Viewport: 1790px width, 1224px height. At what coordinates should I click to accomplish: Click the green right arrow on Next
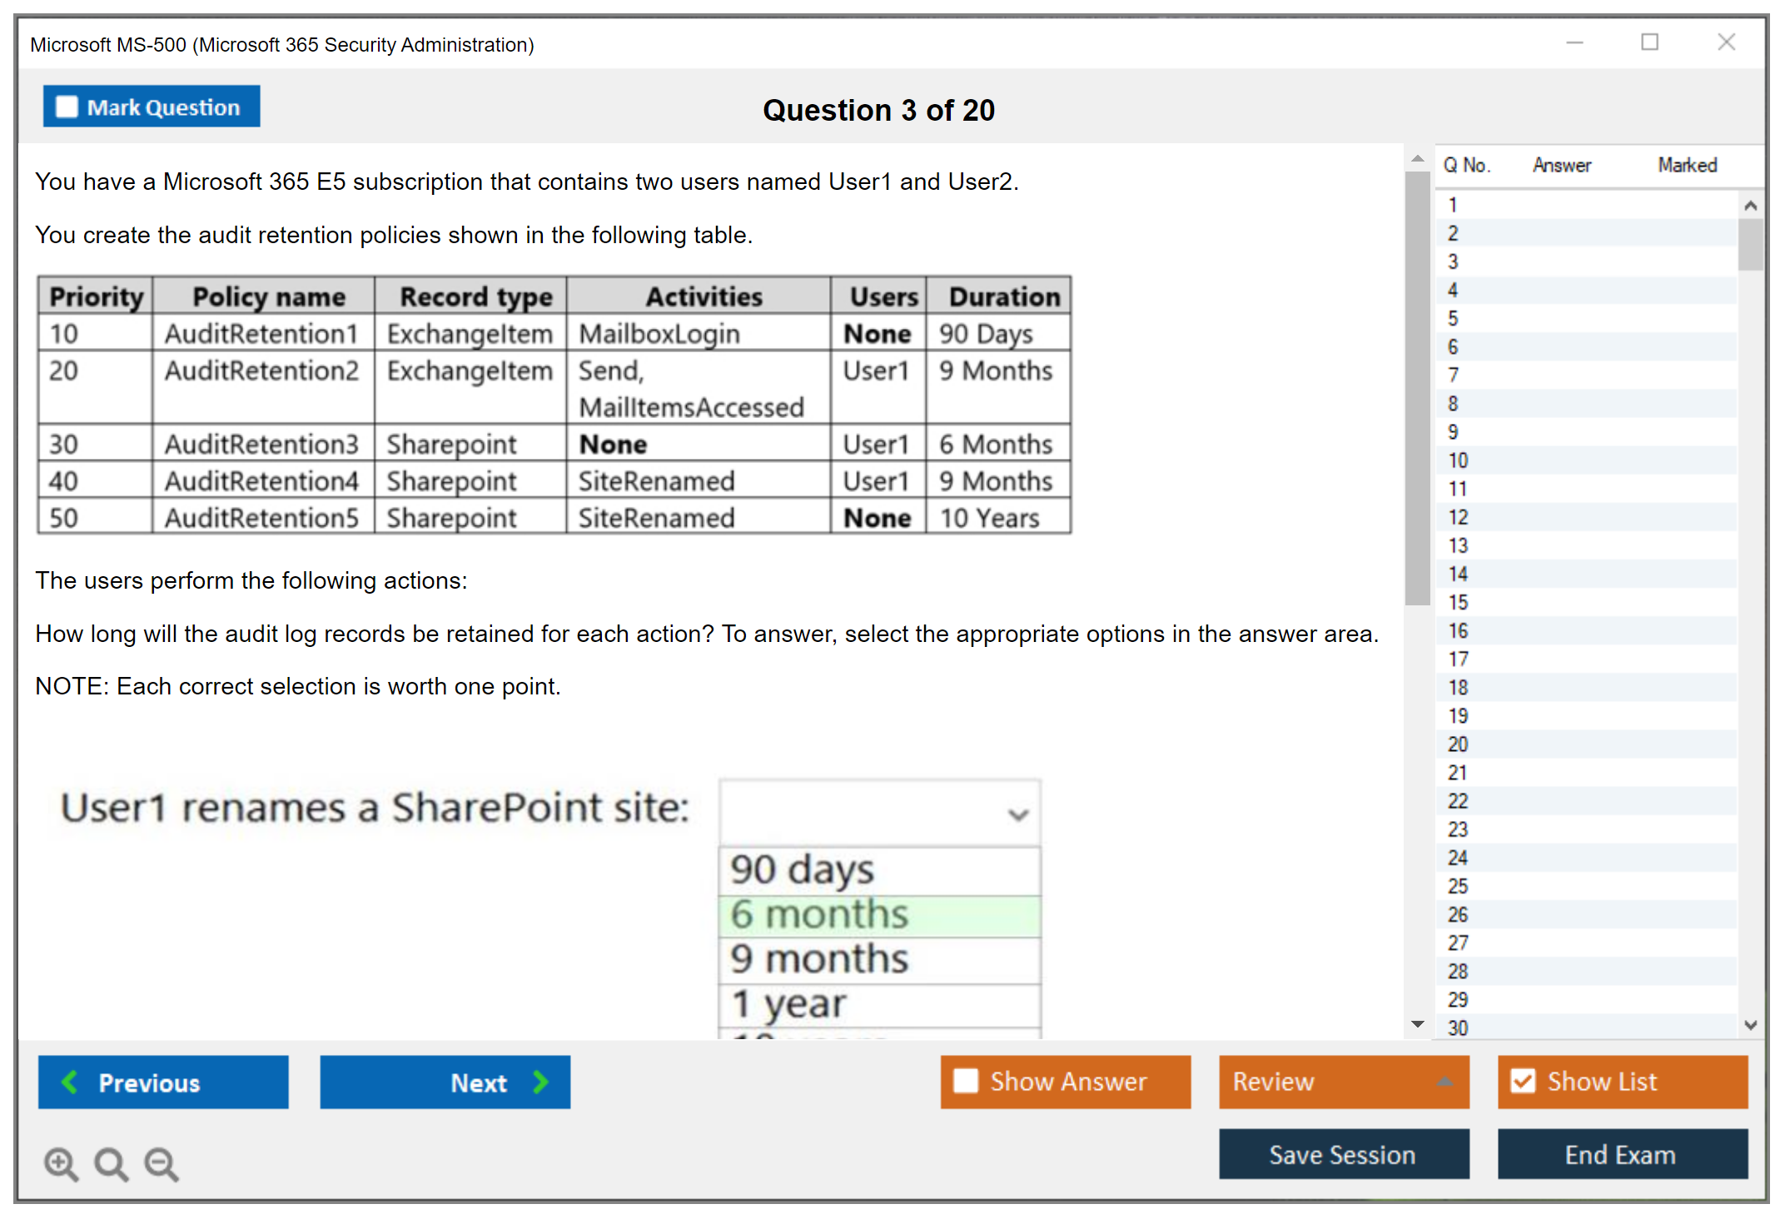tap(540, 1082)
